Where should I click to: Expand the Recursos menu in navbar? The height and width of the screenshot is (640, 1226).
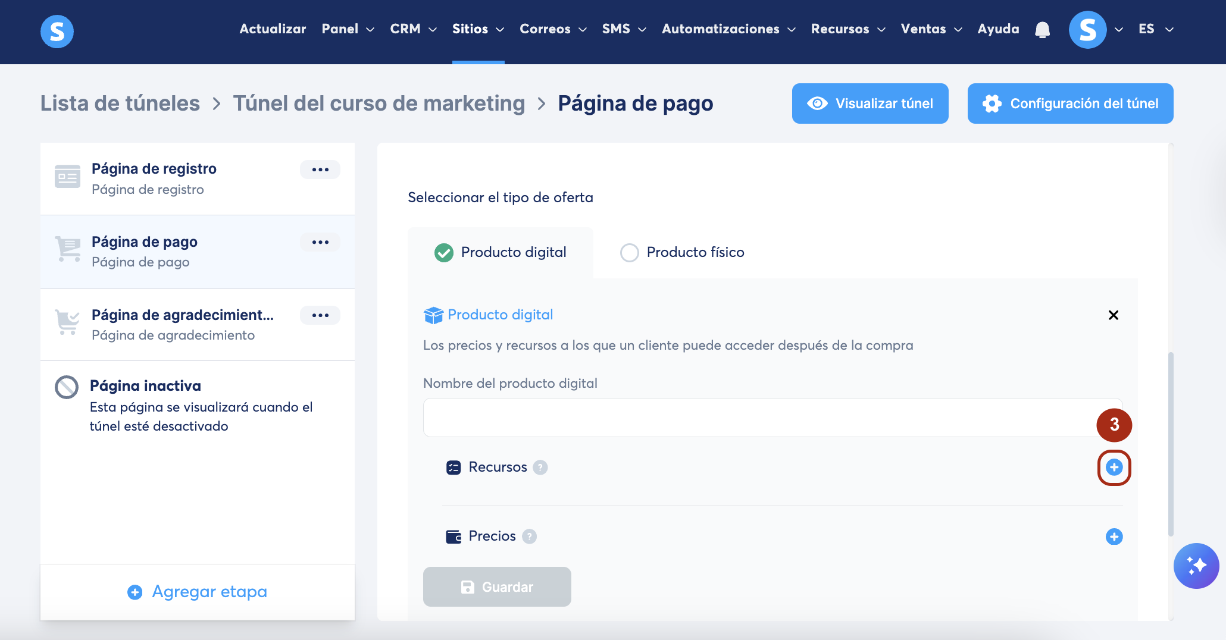849,29
